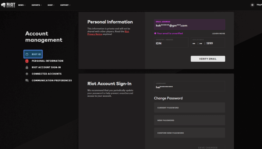The image size is (262, 149).
Task: Click the red Personal Information icon
Action: [27, 61]
